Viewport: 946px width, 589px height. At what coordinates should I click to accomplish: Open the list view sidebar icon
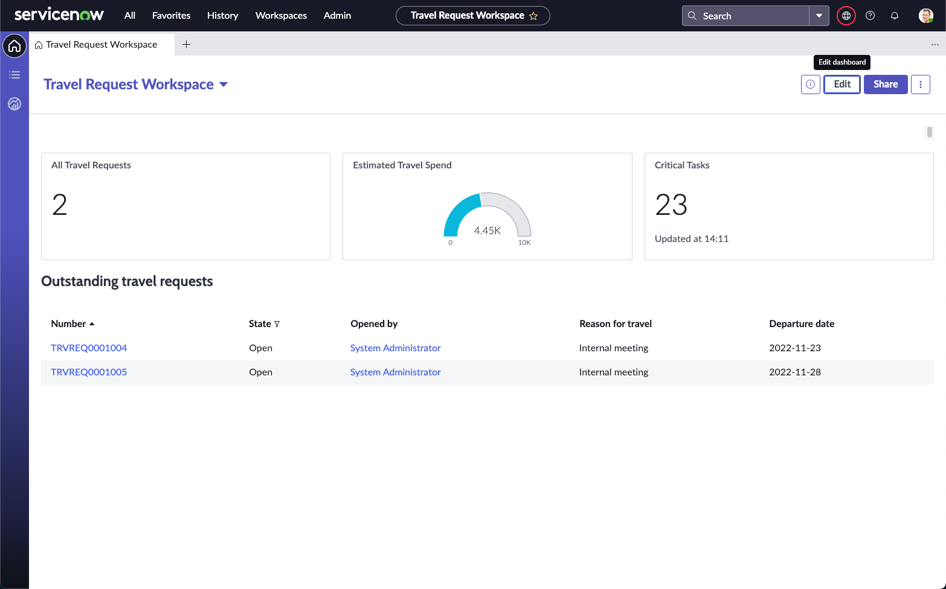tap(14, 75)
